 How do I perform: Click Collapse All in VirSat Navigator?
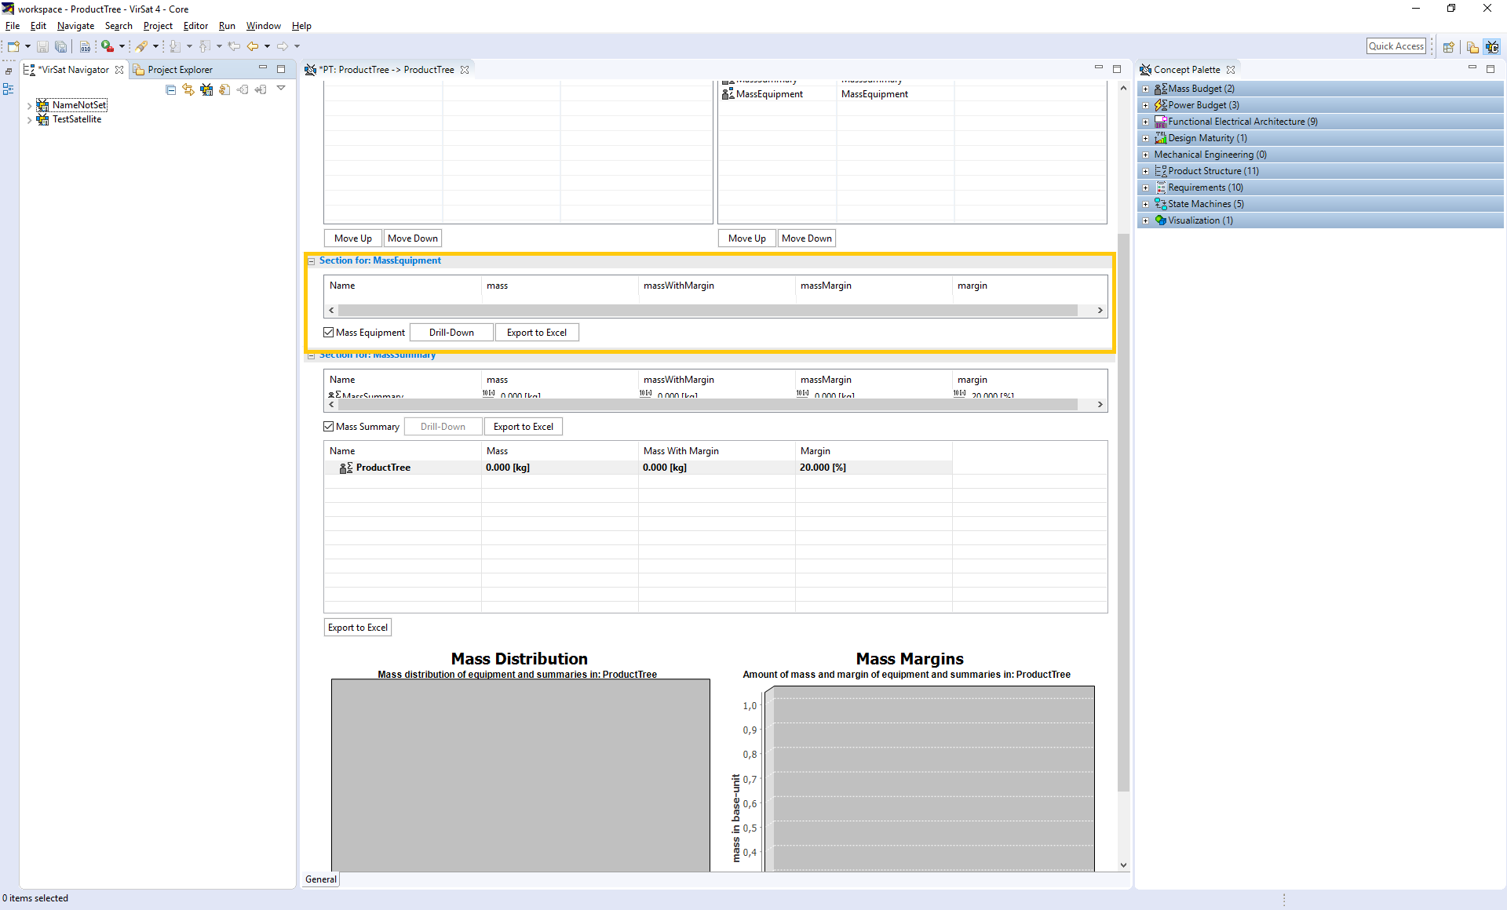pyautogui.click(x=170, y=90)
